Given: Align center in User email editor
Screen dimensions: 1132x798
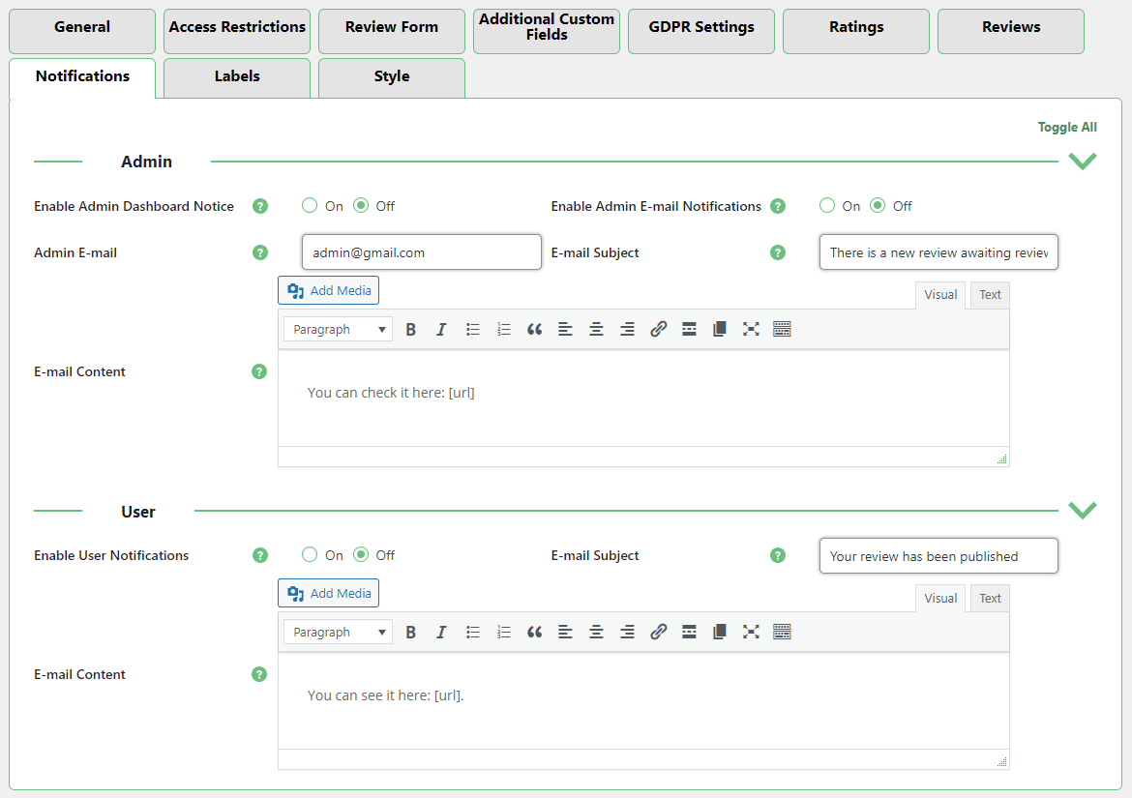Looking at the screenshot, I should [x=596, y=632].
